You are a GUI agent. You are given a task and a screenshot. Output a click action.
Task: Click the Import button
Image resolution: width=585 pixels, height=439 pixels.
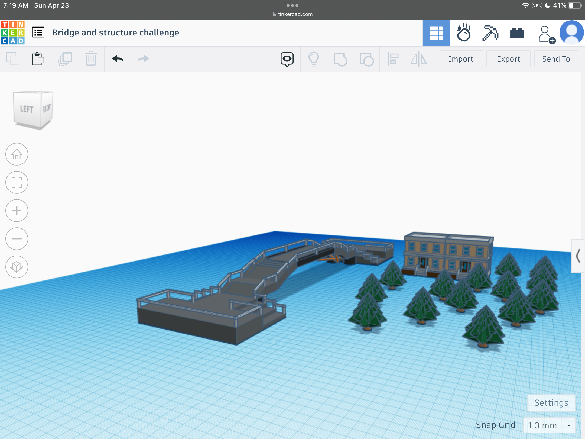point(461,59)
